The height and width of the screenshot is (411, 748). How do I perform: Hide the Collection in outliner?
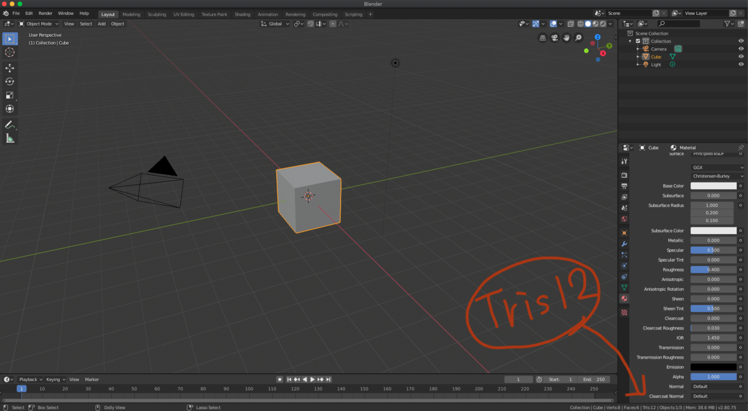coord(741,41)
